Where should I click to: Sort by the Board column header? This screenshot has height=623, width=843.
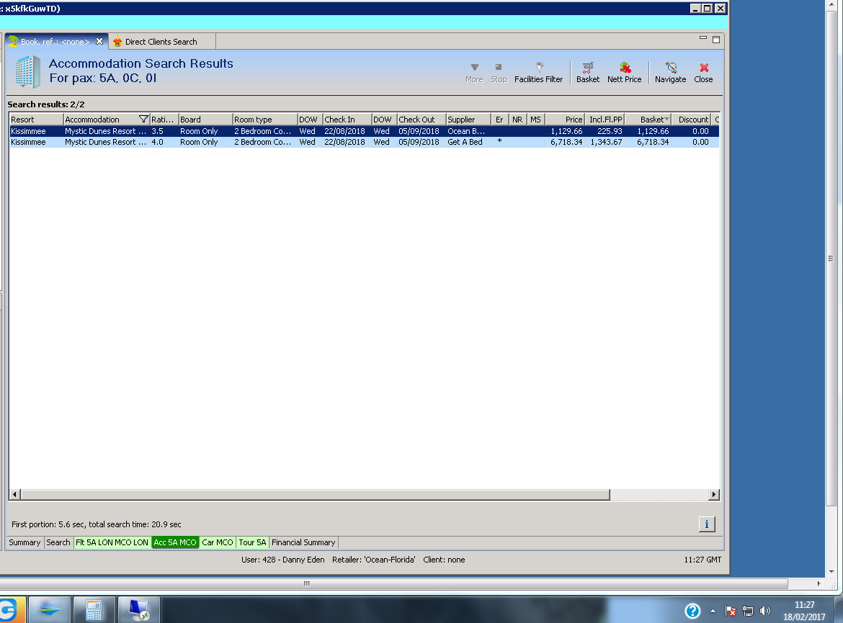click(x=205, y=120)
